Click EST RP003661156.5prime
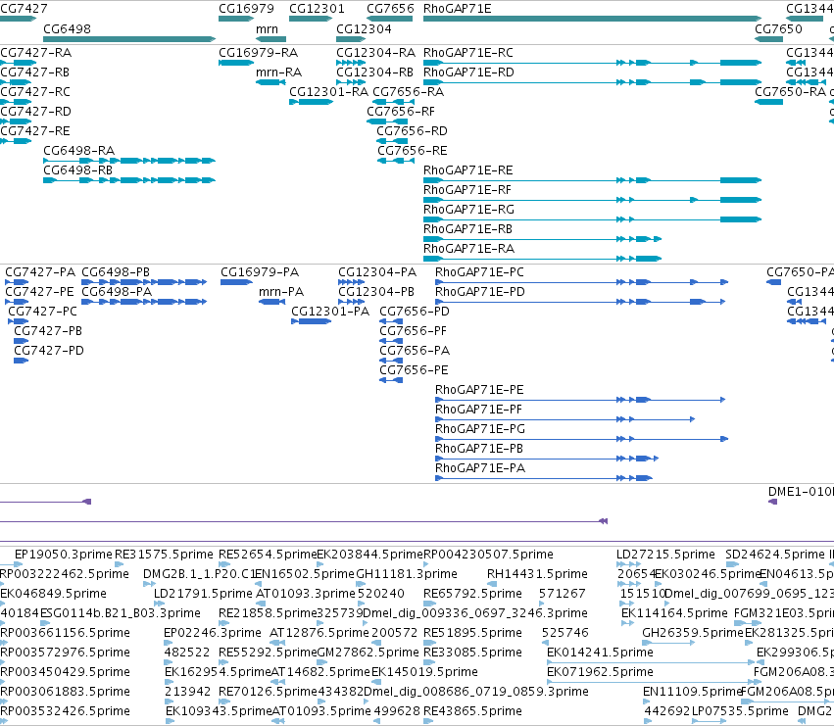 click(65, 633)
